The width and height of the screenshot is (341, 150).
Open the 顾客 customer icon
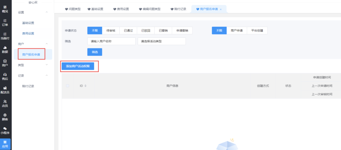5,117
